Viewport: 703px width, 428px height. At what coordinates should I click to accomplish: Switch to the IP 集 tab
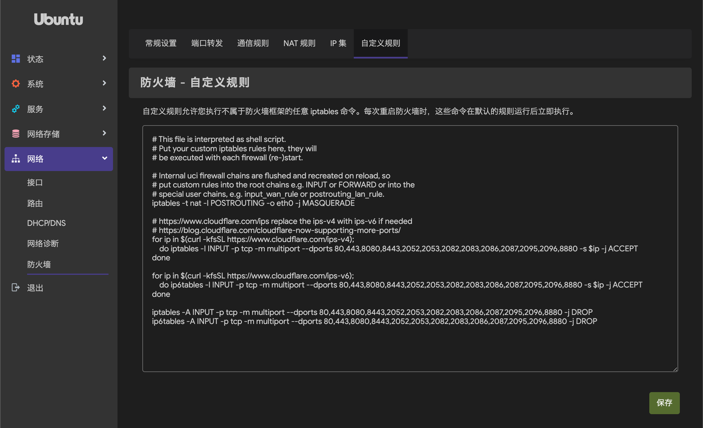(338, 44)
